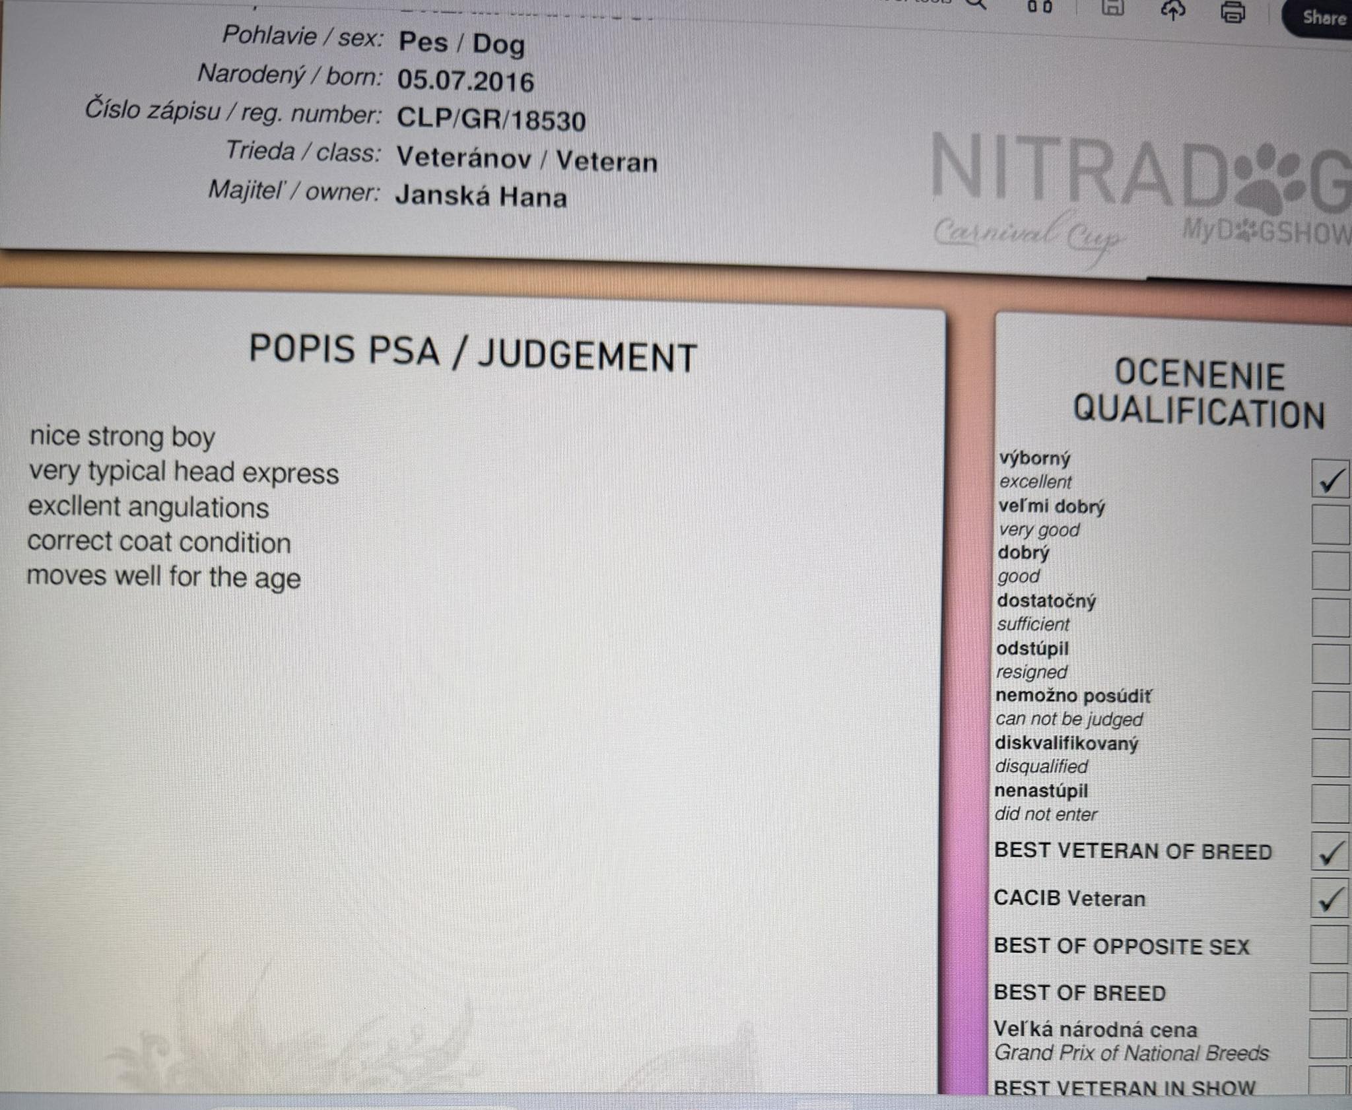Check the disqualified (diskvalifikovaný) box

(1330, 758)
